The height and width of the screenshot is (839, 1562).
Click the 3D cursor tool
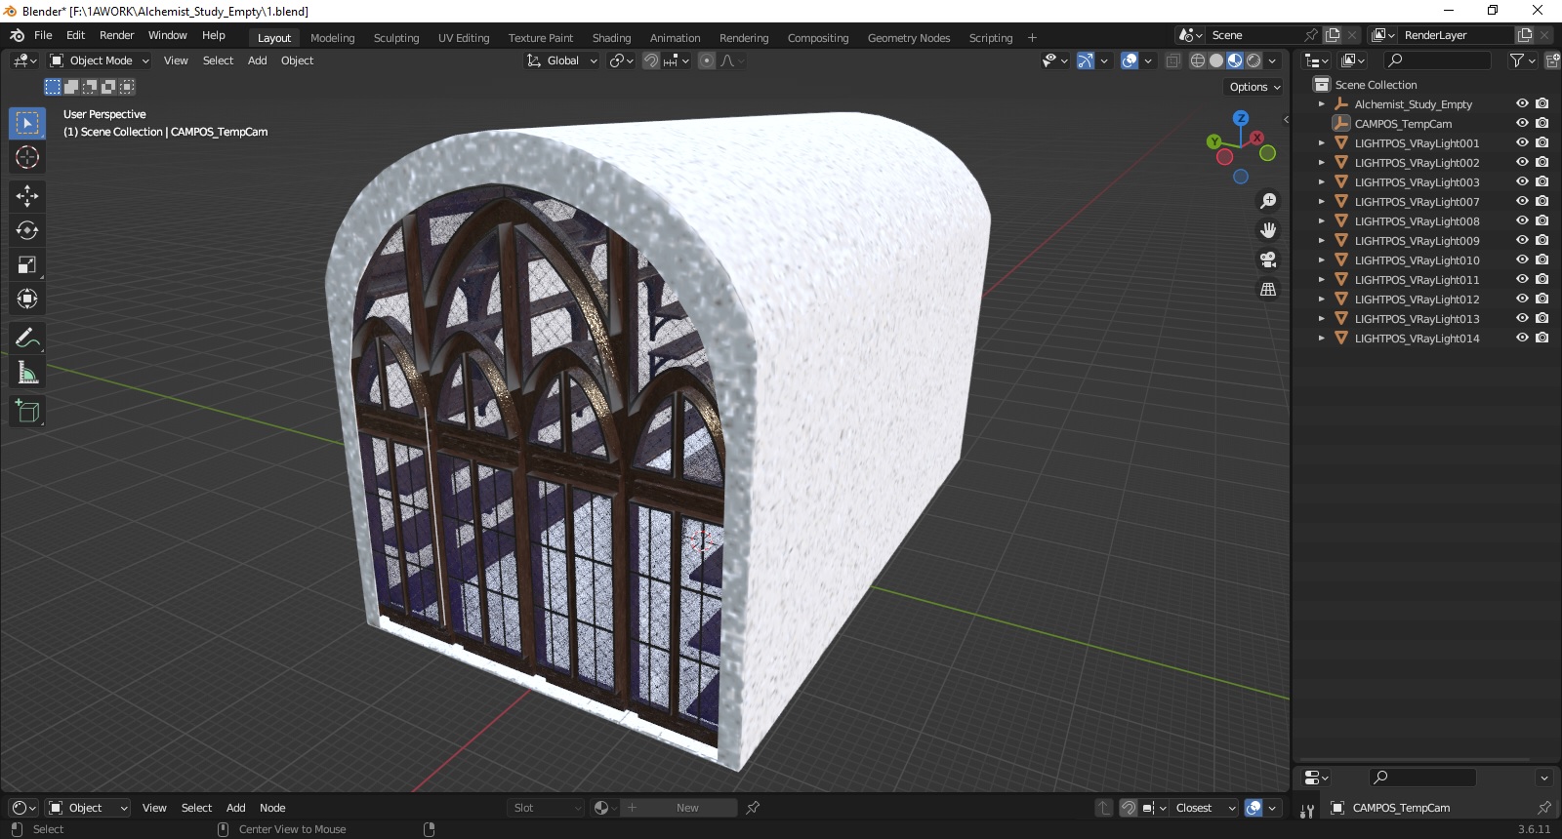[27, 157]
